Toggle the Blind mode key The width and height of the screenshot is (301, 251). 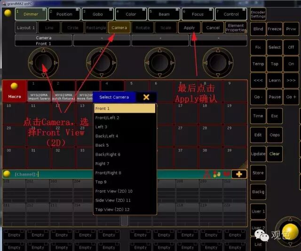tap(258, 29)
